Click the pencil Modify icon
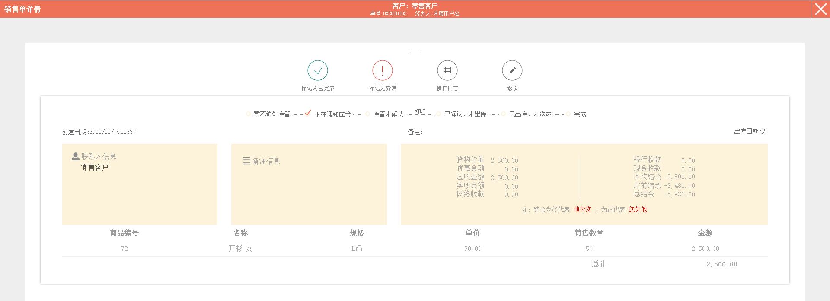This screenshot has height=301, width=830. click(x=512, y=70)
